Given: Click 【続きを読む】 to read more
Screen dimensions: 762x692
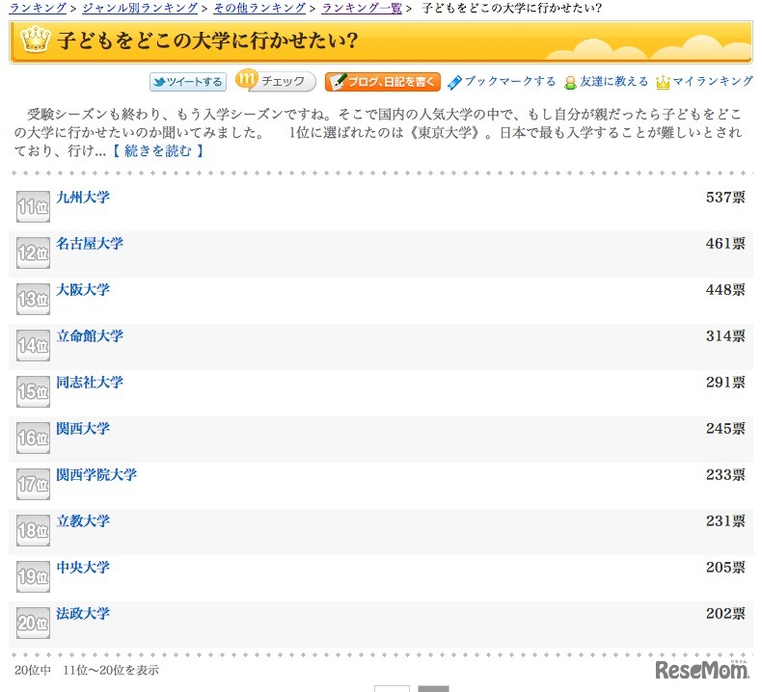Looking at the screenshot, I should (158, 151).
